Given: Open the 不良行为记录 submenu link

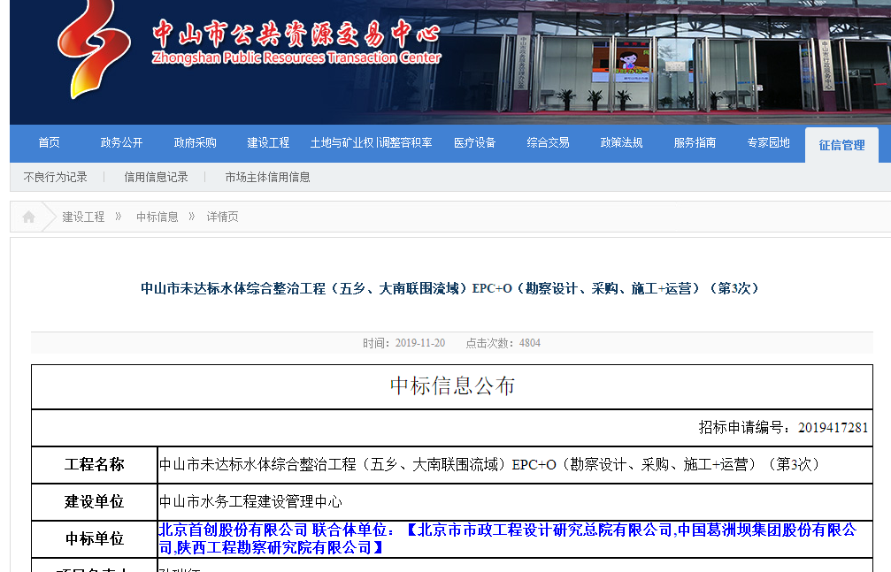Looking at the screenshot, I should [55, 177].
